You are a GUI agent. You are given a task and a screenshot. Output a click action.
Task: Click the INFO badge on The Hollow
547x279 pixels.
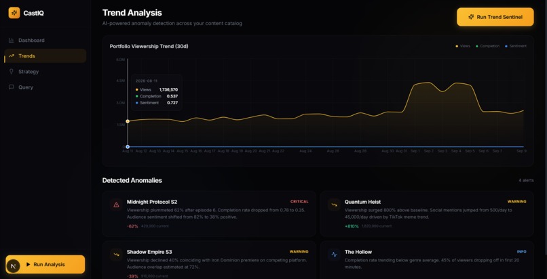coord(521,251)
